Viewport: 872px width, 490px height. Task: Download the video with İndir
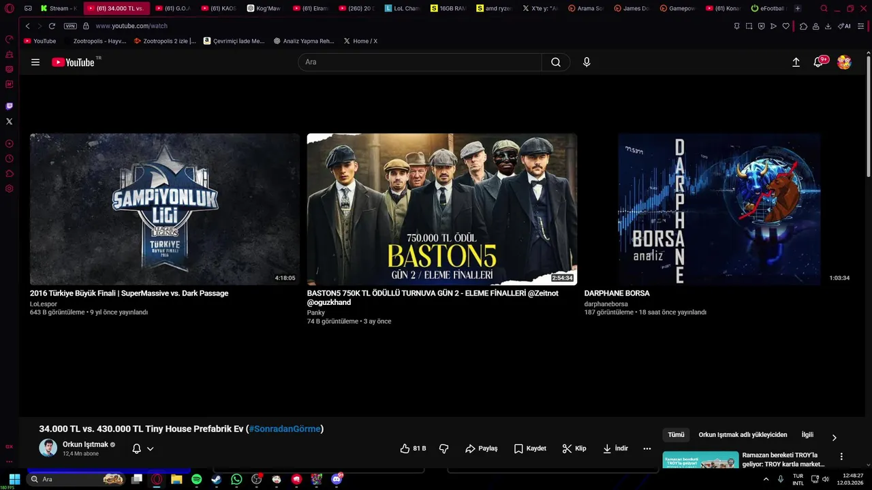click(615, 448)
